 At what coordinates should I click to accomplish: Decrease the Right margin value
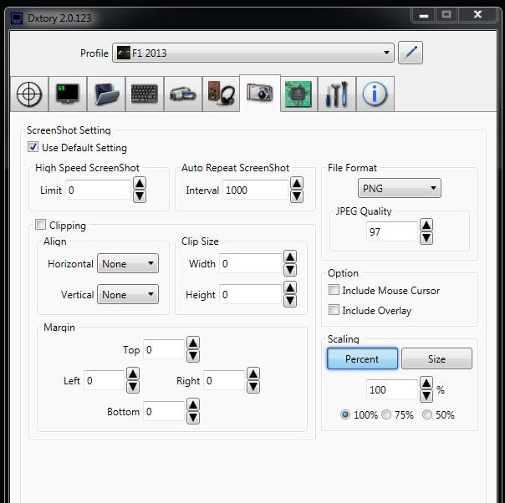pyautogui.click(x=253, y=387)
